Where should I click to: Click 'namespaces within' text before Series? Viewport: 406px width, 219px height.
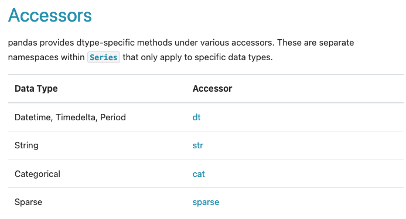(46, 57)
